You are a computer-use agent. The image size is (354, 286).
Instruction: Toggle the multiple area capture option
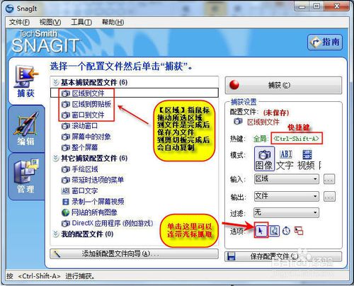point(299,231)
